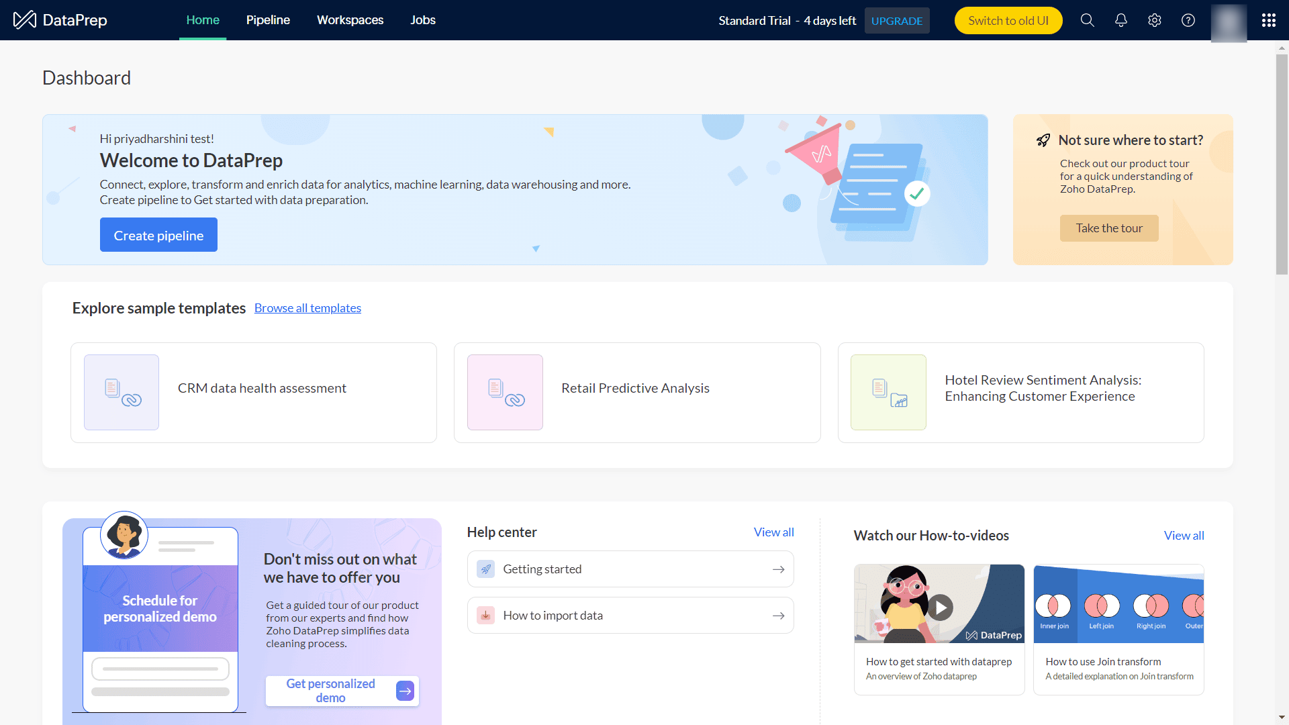The height and width of the screenshot is (725, 1289).
Task: Click the user profile avatar
Action: [1229, 21]
